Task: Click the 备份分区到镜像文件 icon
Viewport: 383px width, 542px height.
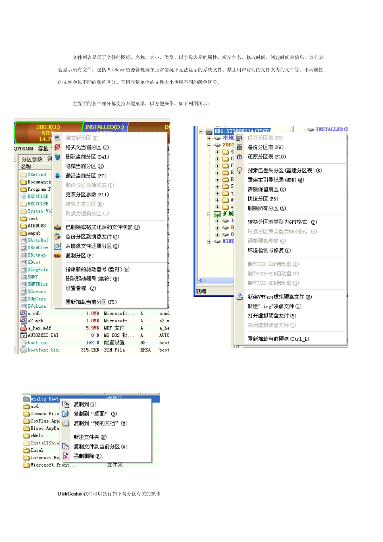Action: [57, 236]
